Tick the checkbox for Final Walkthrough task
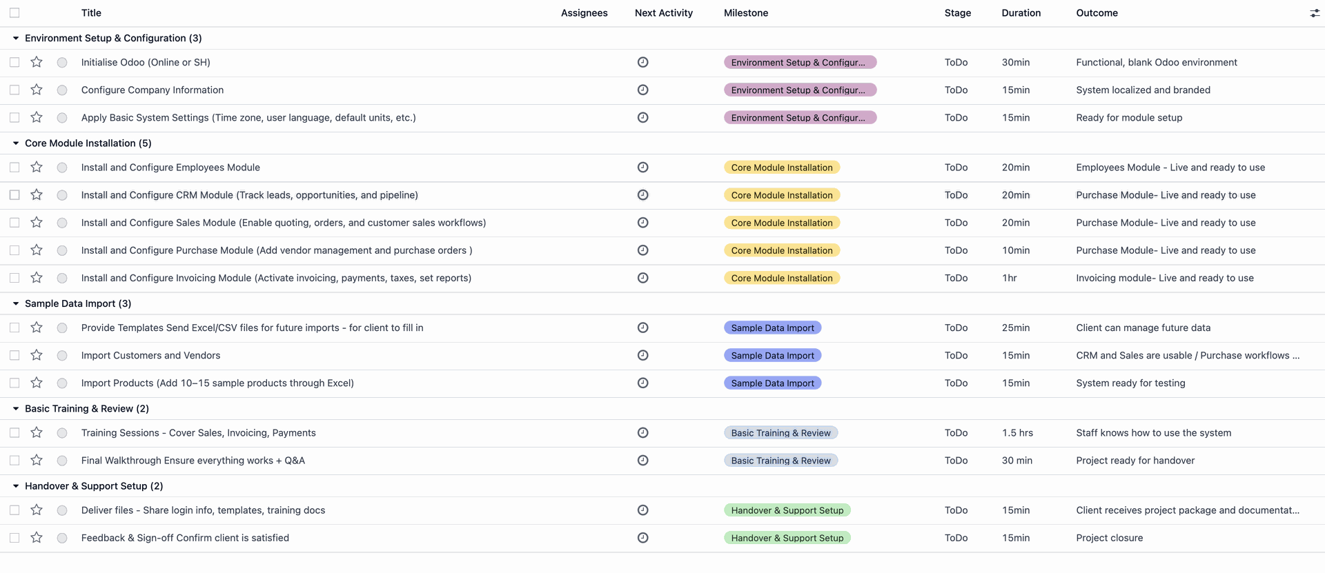1325x573 pixels. click(x=14, y=460)
